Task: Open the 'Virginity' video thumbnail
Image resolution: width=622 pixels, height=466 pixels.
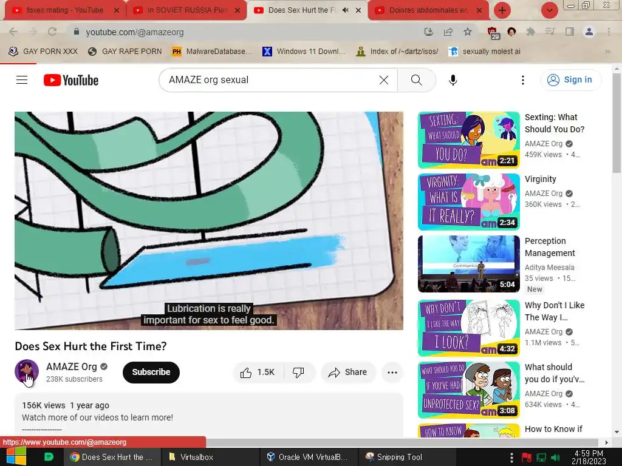Action: pos(468,201)
